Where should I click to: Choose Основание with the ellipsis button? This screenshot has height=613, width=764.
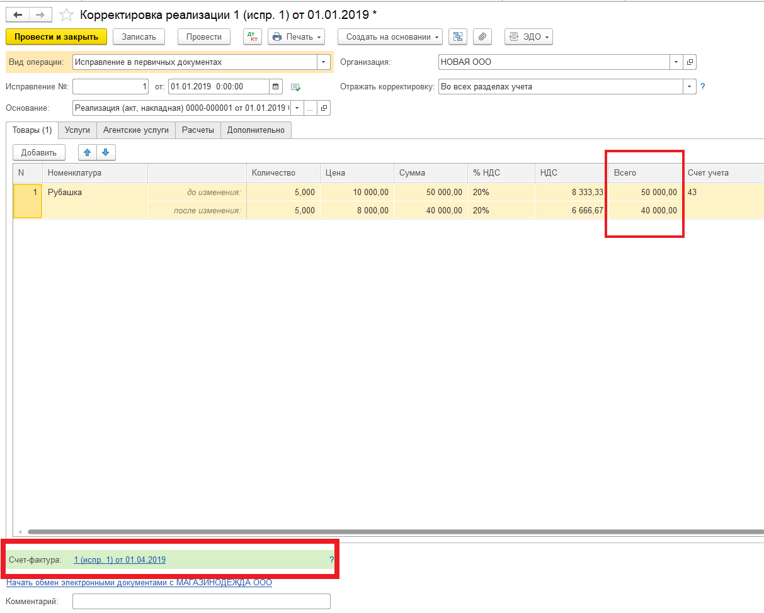pos(311,108)
